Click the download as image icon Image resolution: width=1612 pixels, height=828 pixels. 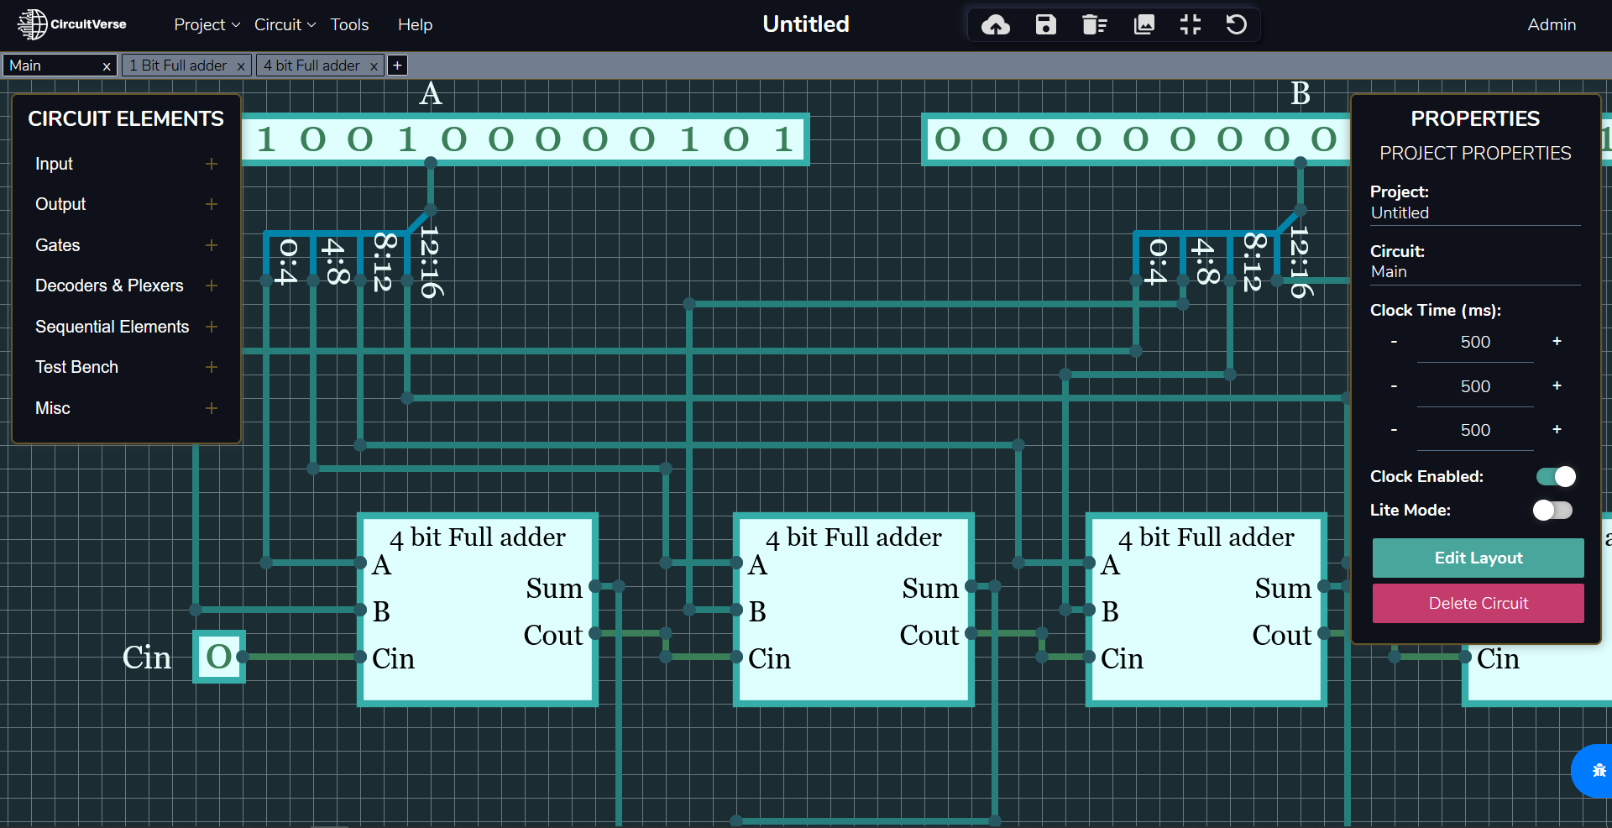coord(1144,25)
